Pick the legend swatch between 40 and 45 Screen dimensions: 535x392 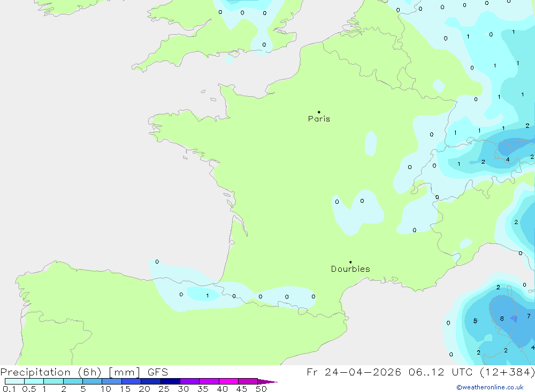228,381
